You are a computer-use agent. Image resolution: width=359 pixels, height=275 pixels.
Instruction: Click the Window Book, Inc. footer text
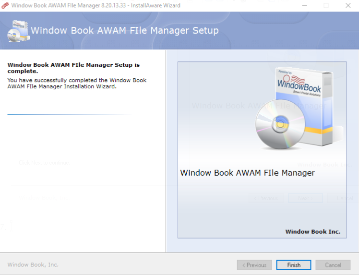click(x=33, y=265)
